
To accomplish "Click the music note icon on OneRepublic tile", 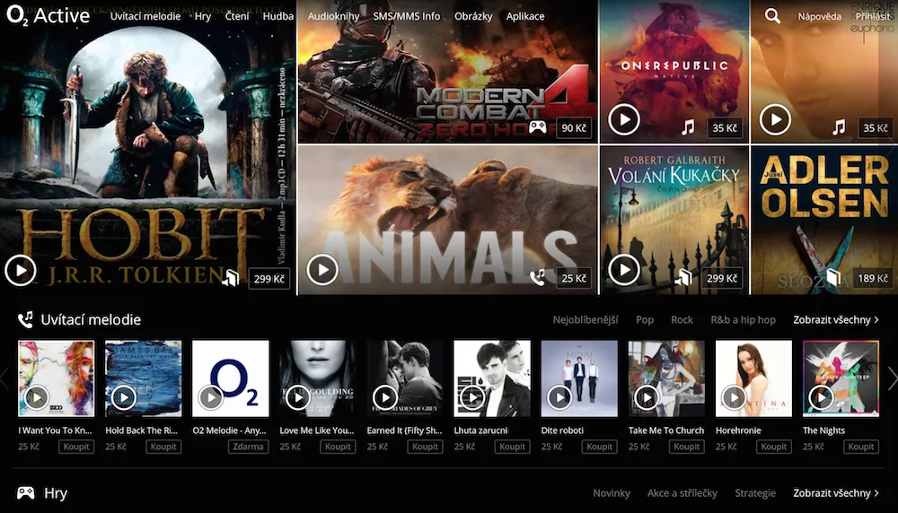I will (x=688, y=127).
